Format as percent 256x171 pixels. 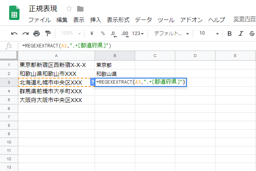coord(103,33)
